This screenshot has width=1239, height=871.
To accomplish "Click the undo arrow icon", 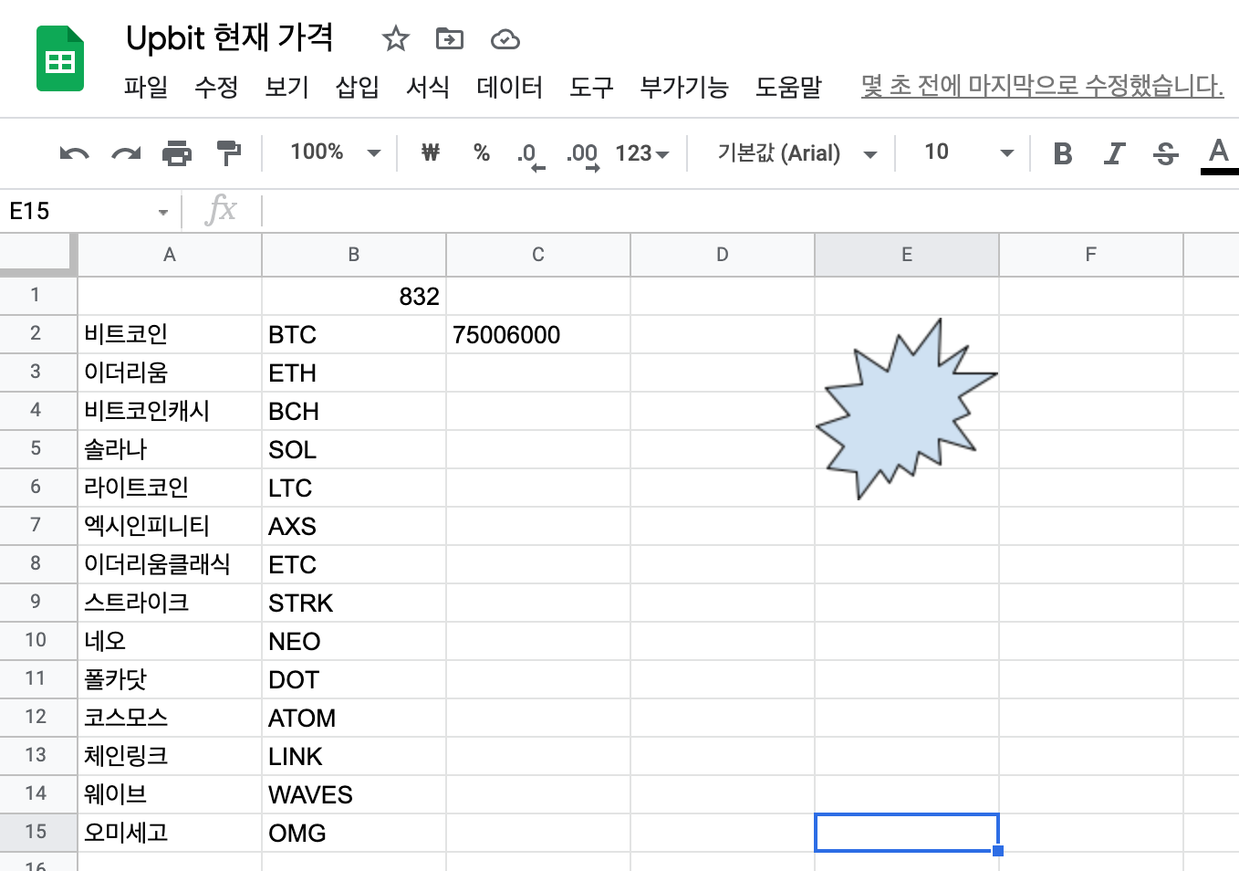I will click(74, 153).
